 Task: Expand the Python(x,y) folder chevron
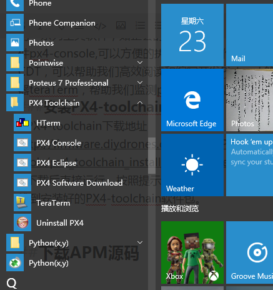coord(140,242)
